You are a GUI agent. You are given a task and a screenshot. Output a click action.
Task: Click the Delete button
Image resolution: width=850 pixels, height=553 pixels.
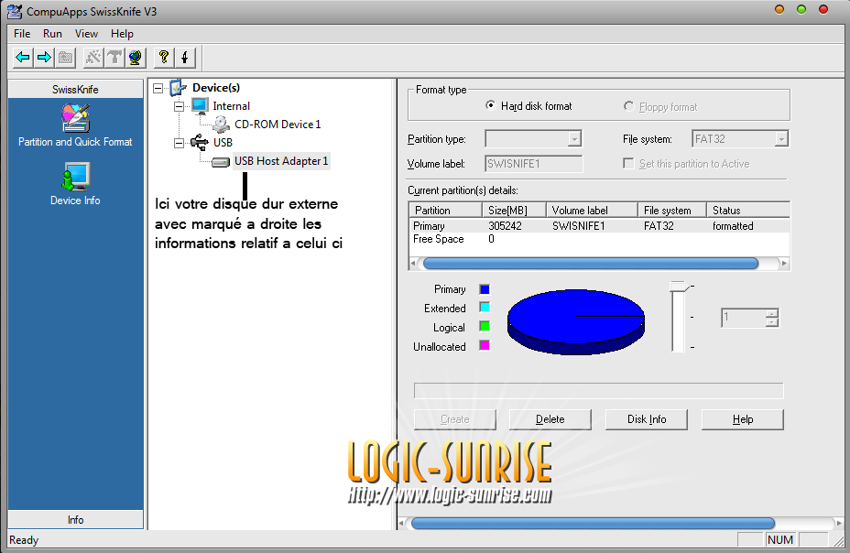(x=550, y=419)
